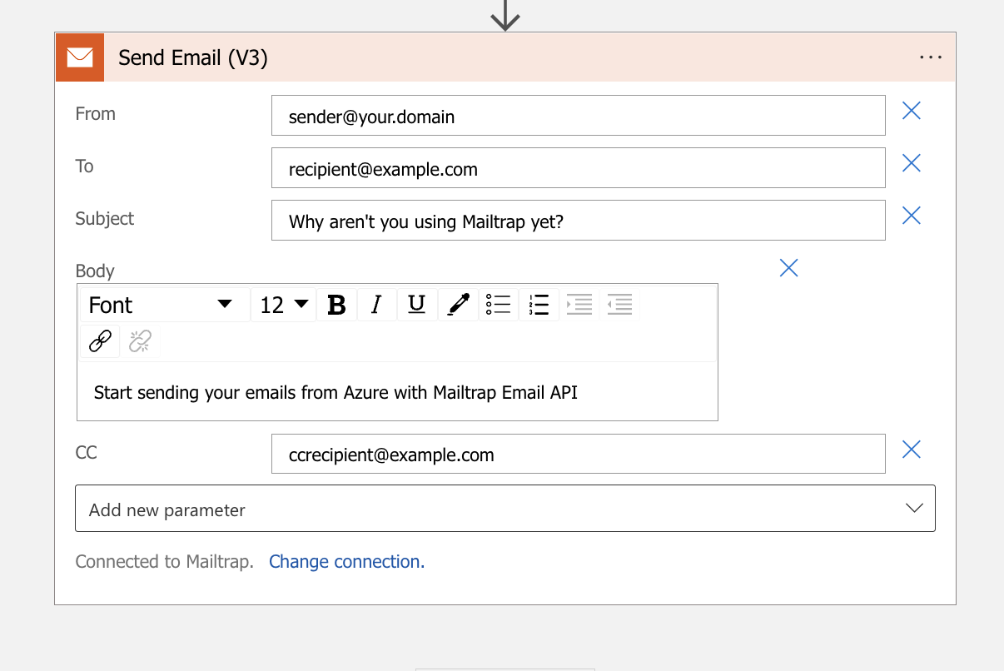Click the Subject label
The height and width of the screenshot is (671, 1004).
(x=105, y=219)
